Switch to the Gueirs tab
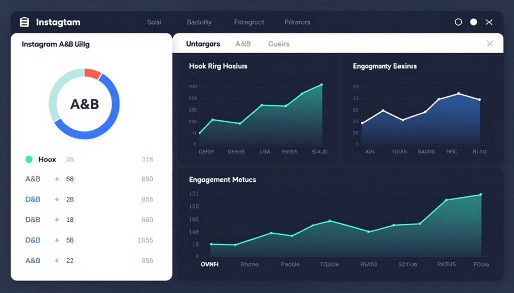This screenshot has width=514, height=293. (x=279, y=44)
